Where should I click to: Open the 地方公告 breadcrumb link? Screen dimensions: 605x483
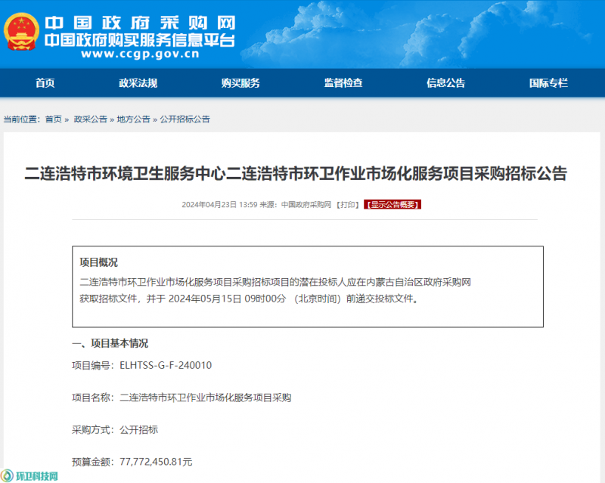(134, 119)
